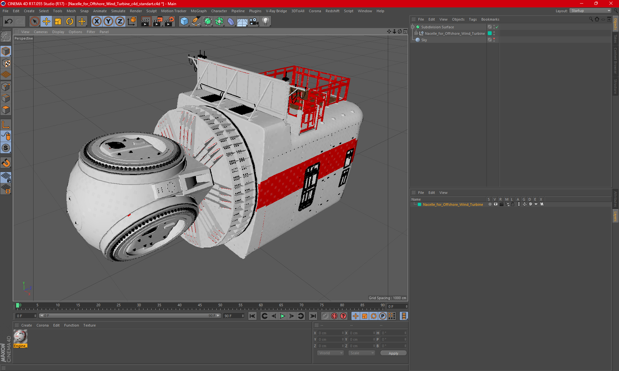This screenshot has width=619, height=371.
Task: Toggle record active objects button
Action: [x=334, y=316]
